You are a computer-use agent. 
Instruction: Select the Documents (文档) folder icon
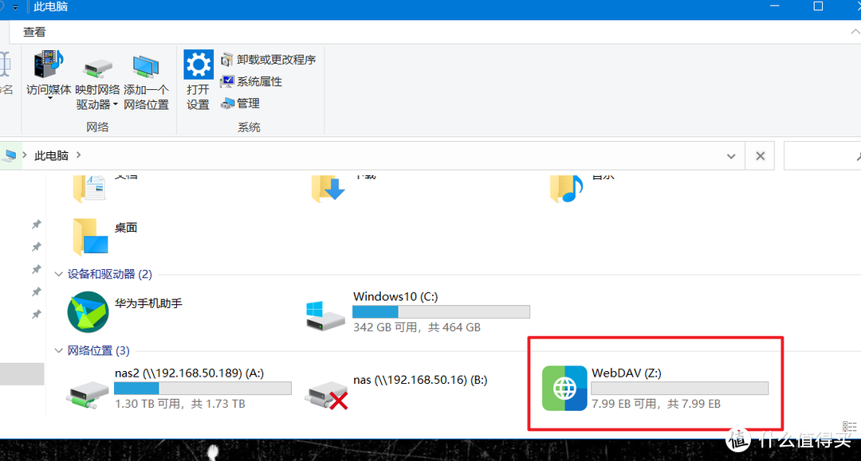pyautogui.click(x=89, y=188)
